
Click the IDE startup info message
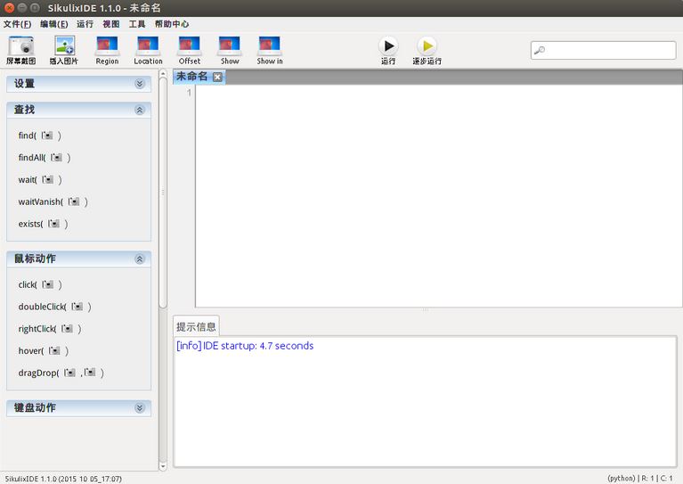(x=245, y=346)
